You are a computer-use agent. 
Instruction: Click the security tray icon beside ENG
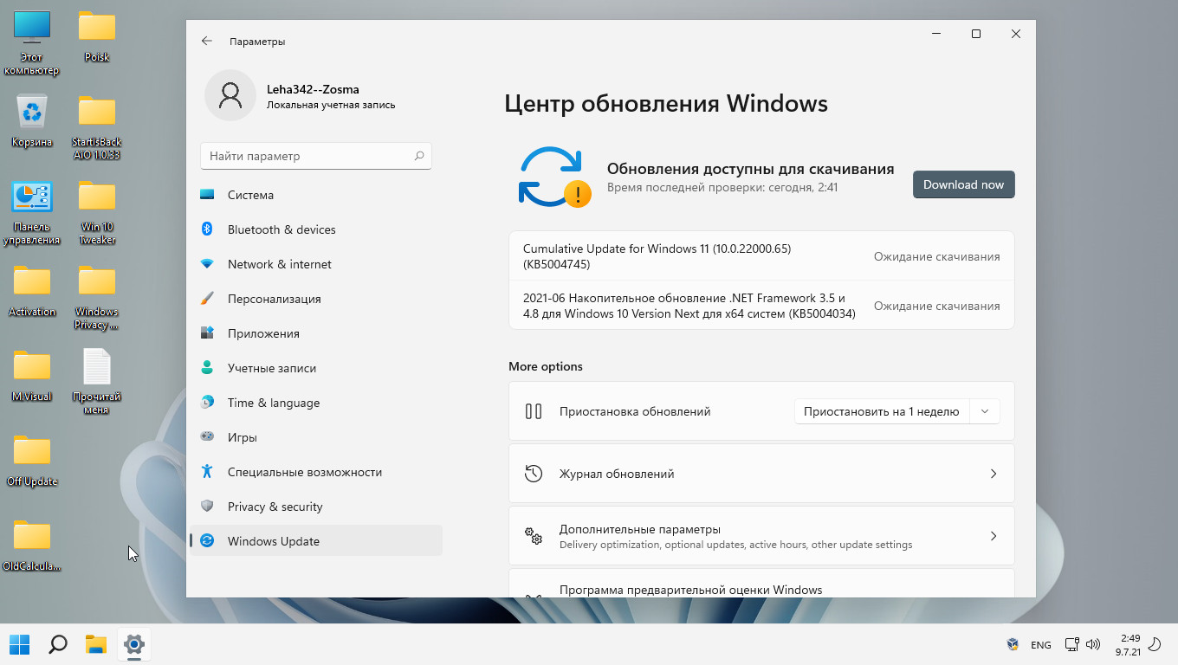pyautogui.click(x=1013, y=644)
